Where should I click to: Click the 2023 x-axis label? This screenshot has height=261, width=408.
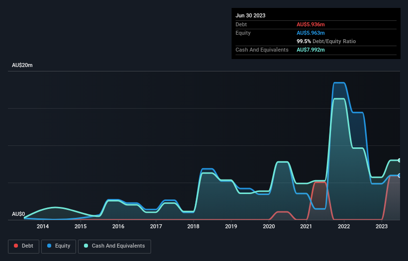[382, 226]
